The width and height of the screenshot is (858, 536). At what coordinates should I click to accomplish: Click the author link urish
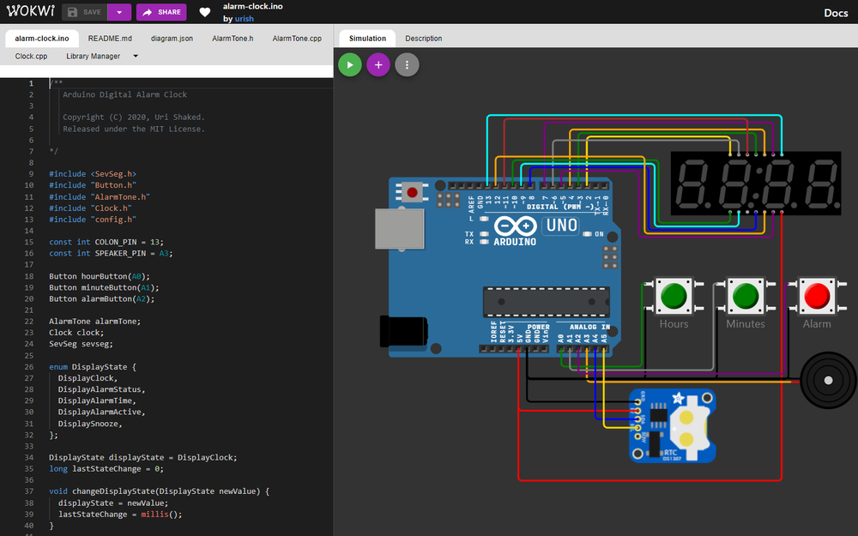[x=244, y=18]
